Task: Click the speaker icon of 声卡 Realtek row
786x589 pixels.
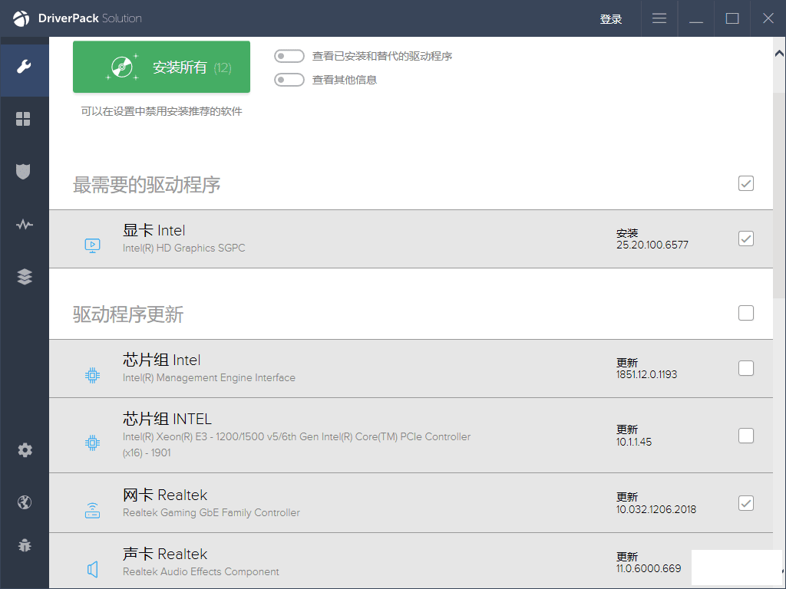Action: tap(92, 570)
